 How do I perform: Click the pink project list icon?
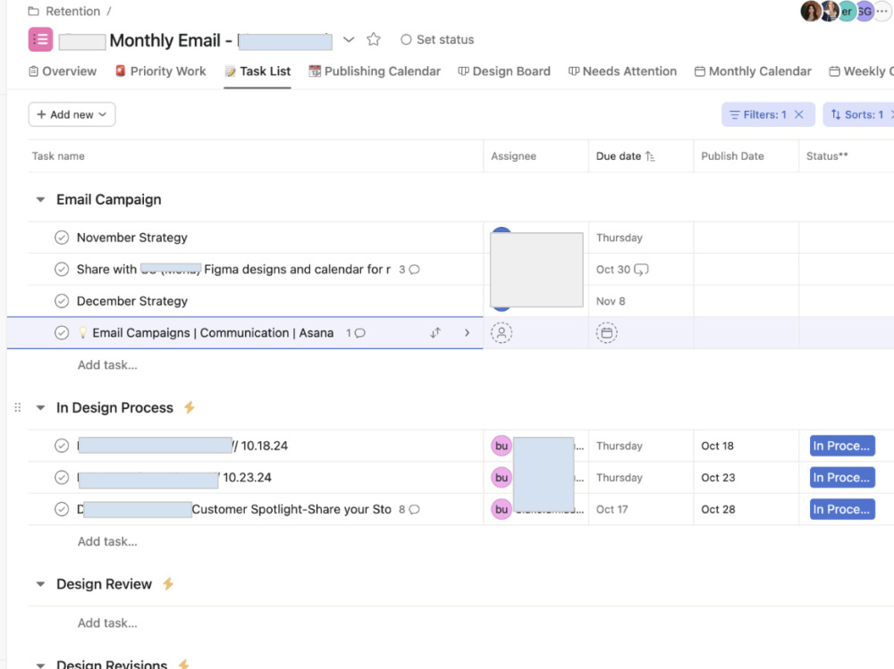coord(40,39)
